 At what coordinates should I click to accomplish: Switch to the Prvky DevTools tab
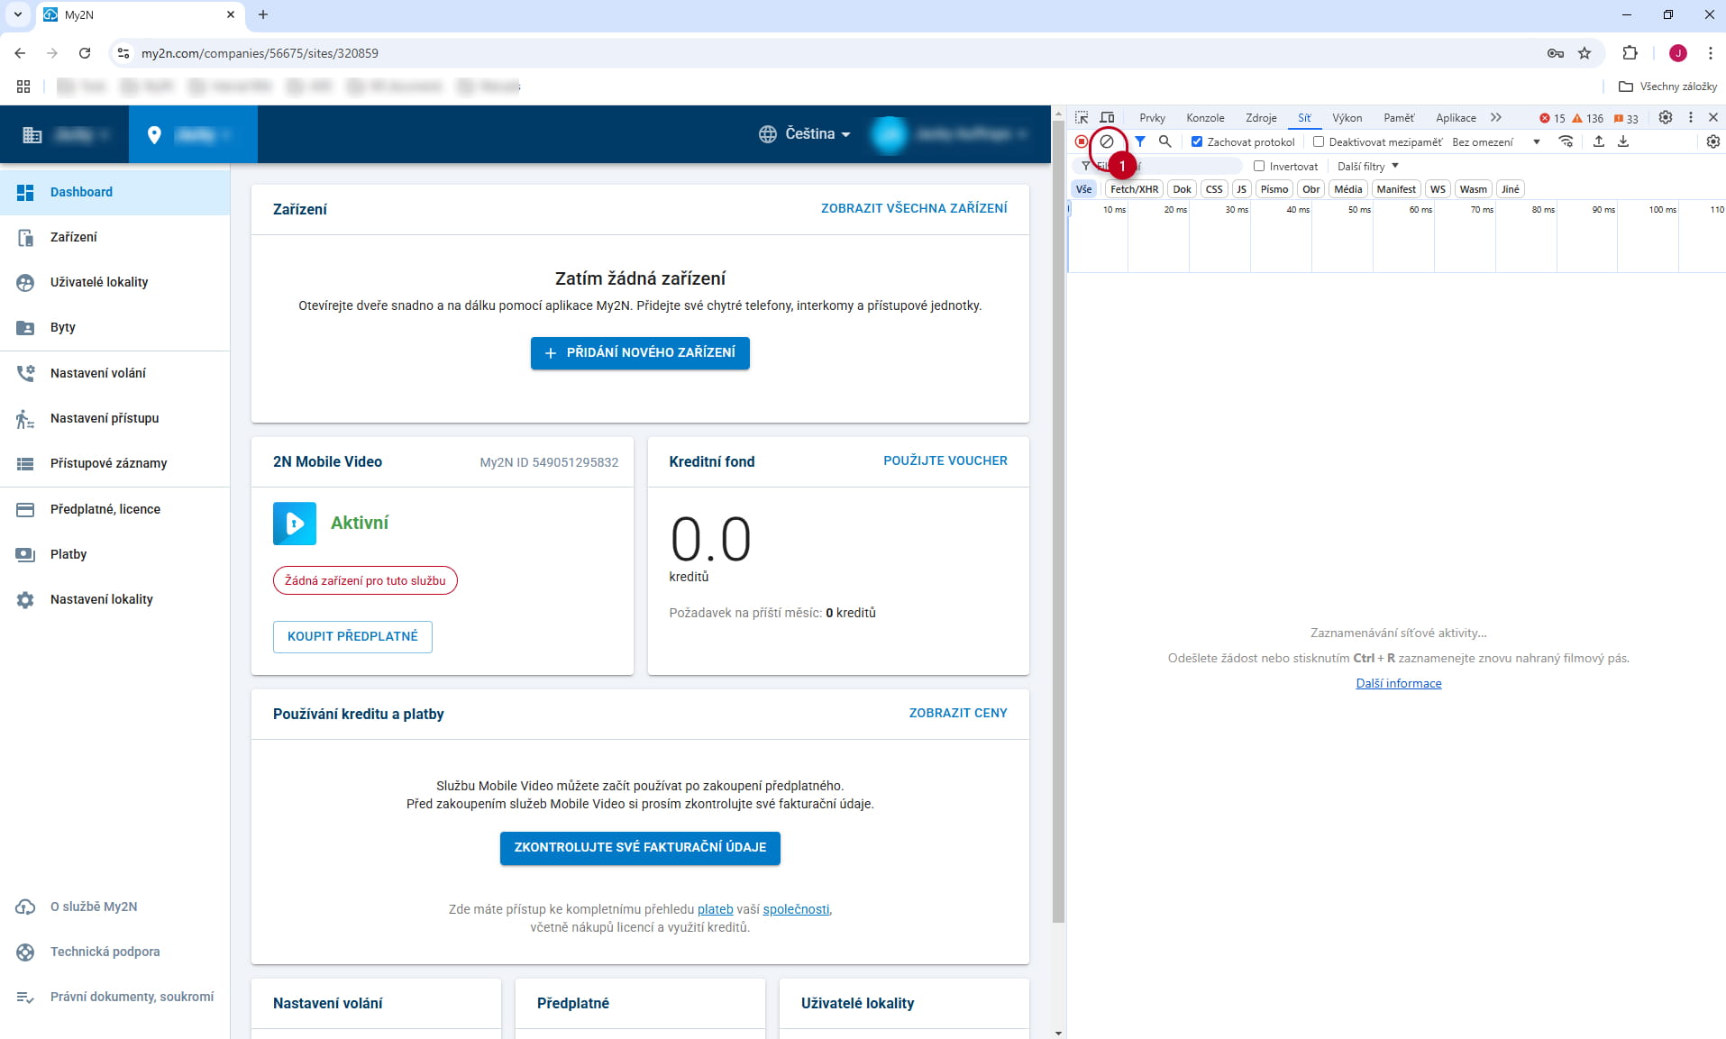click(1152, 118)
